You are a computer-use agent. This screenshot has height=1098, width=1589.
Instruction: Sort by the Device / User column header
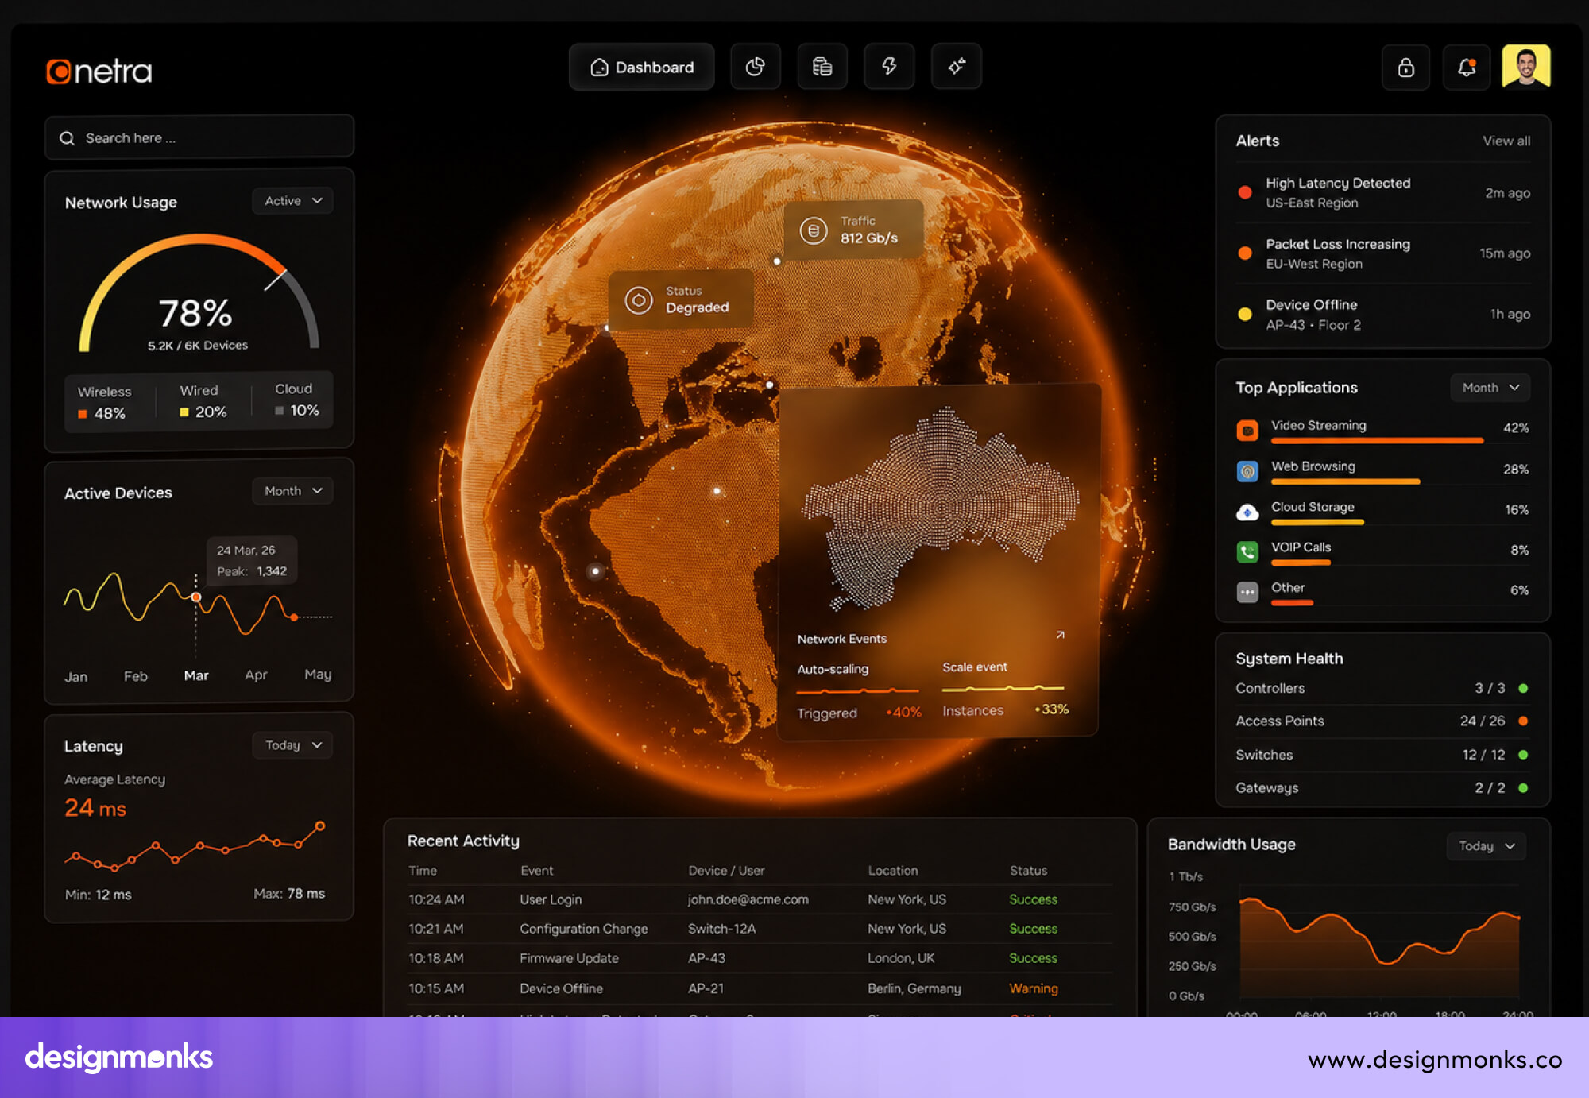pos(726,871)
